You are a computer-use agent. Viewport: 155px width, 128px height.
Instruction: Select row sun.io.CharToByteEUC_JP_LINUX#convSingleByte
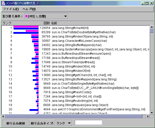click(76, 88)
